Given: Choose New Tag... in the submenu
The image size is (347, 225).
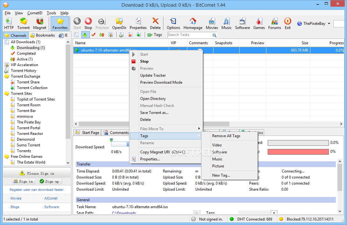Looking at the screenshot, I should [229, 175].
